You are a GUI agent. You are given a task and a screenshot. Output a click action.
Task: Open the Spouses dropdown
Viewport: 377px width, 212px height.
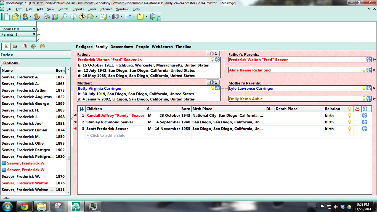click(18, 29)
